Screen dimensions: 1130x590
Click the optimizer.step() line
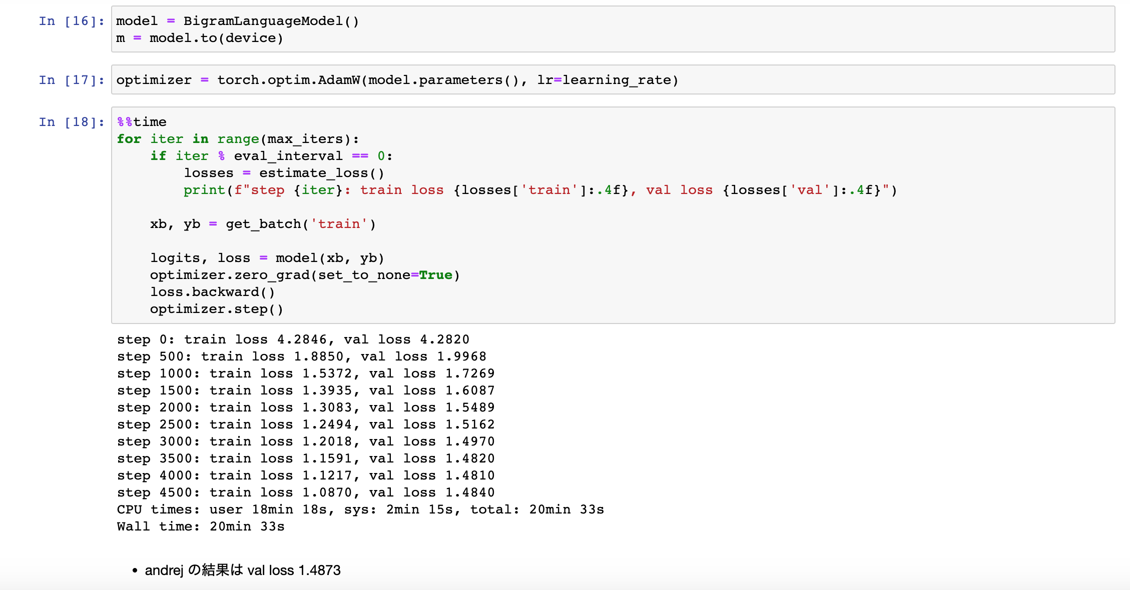[x=217, y=309]
